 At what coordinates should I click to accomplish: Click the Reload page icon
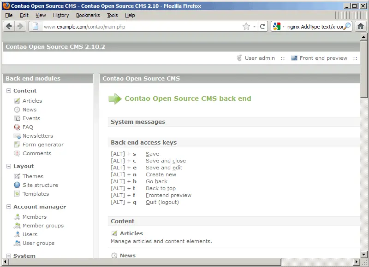(263, 26)
